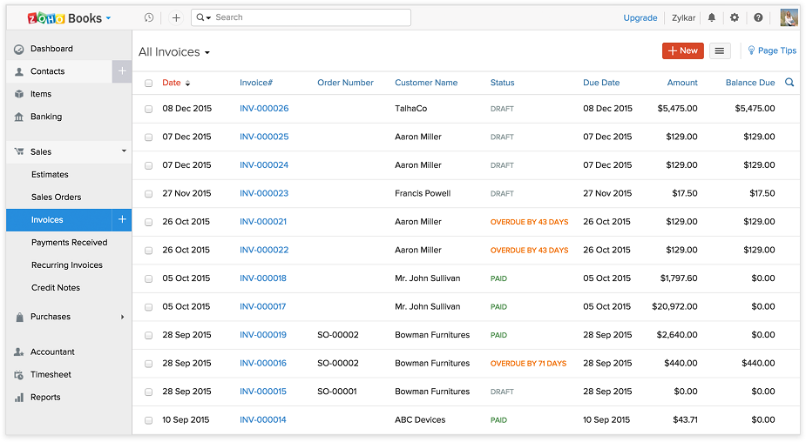Click the Upgrade link
The height and width of the screenshot is (442, 806).
[640, 18]
